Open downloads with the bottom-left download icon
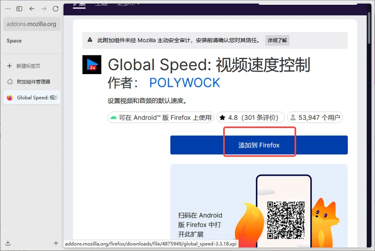 pos(8,243)
